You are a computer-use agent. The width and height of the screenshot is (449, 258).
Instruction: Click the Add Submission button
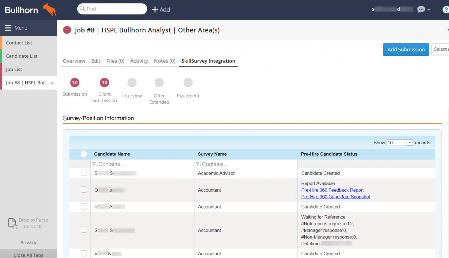(x=406, y=50)
